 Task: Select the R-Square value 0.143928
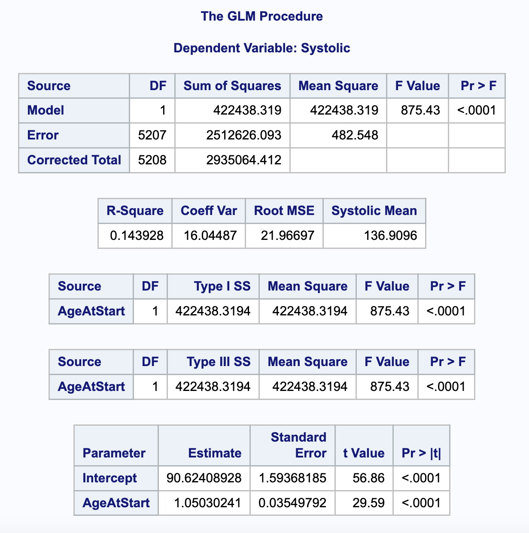(137, 236)
